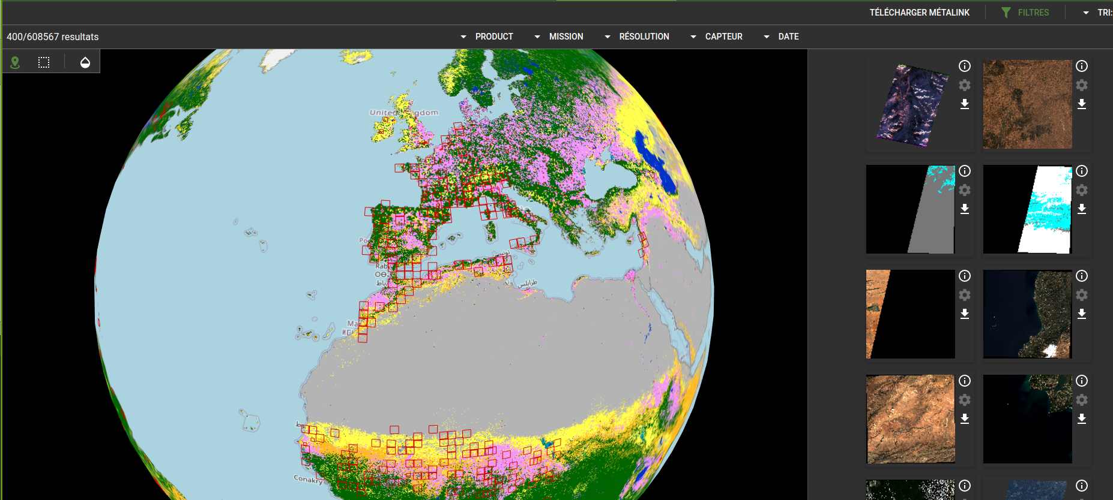Image resolution: width=1113 pixels, height=500 pixels.
Task: Show info for orange-edge black thumbnail
Action: [x=965, y=276]
